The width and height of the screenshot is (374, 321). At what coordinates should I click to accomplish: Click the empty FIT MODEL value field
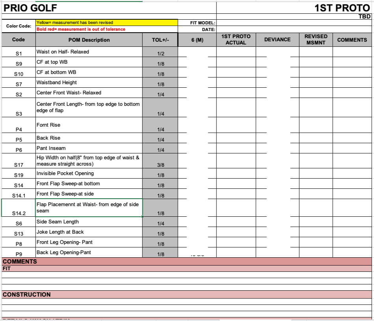(294, 23)
